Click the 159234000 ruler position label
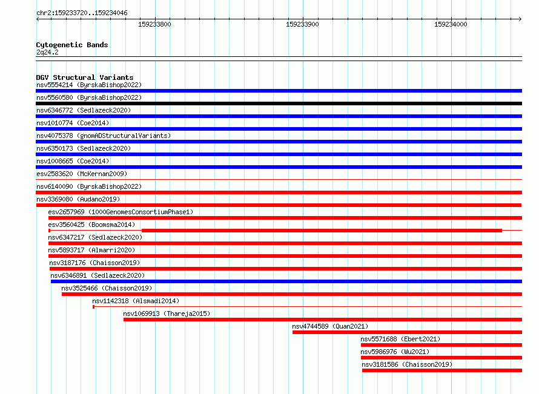This screenshot has height=394, width=539. pos(451,24)
